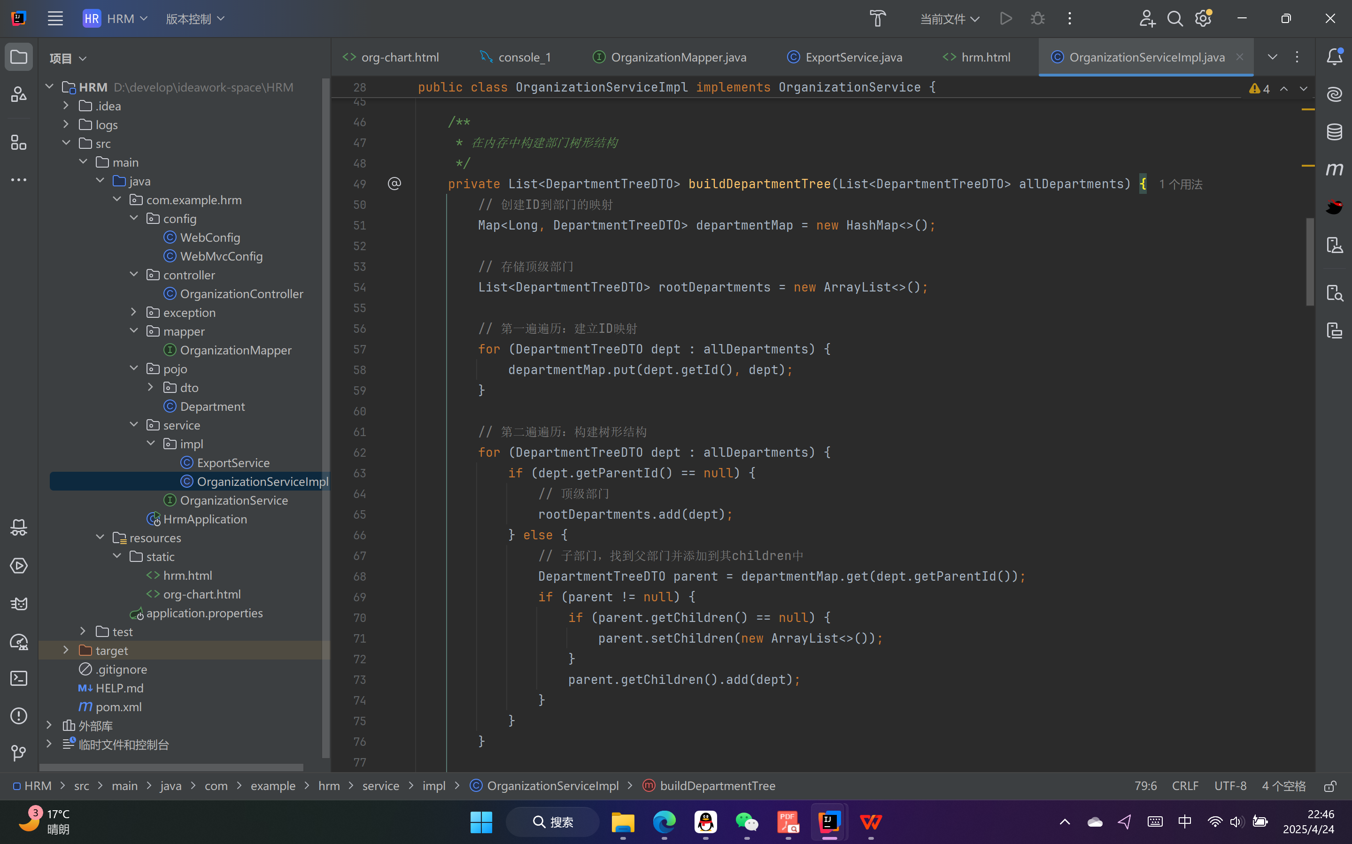
Task: Open the Git tool window icon
Action: [18, 753]
